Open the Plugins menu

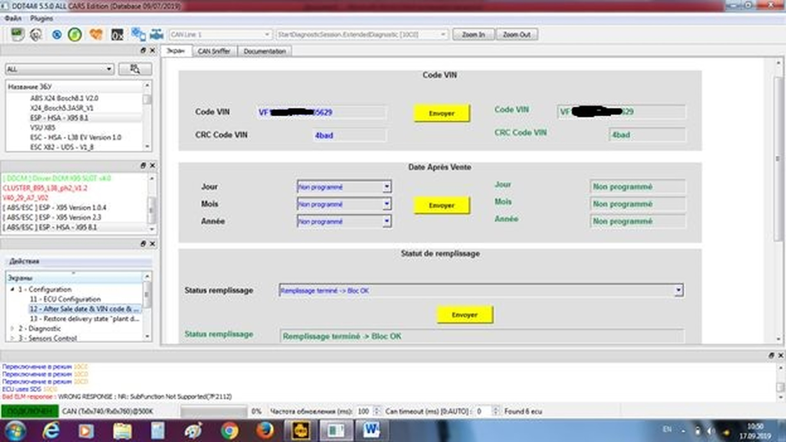41,18
